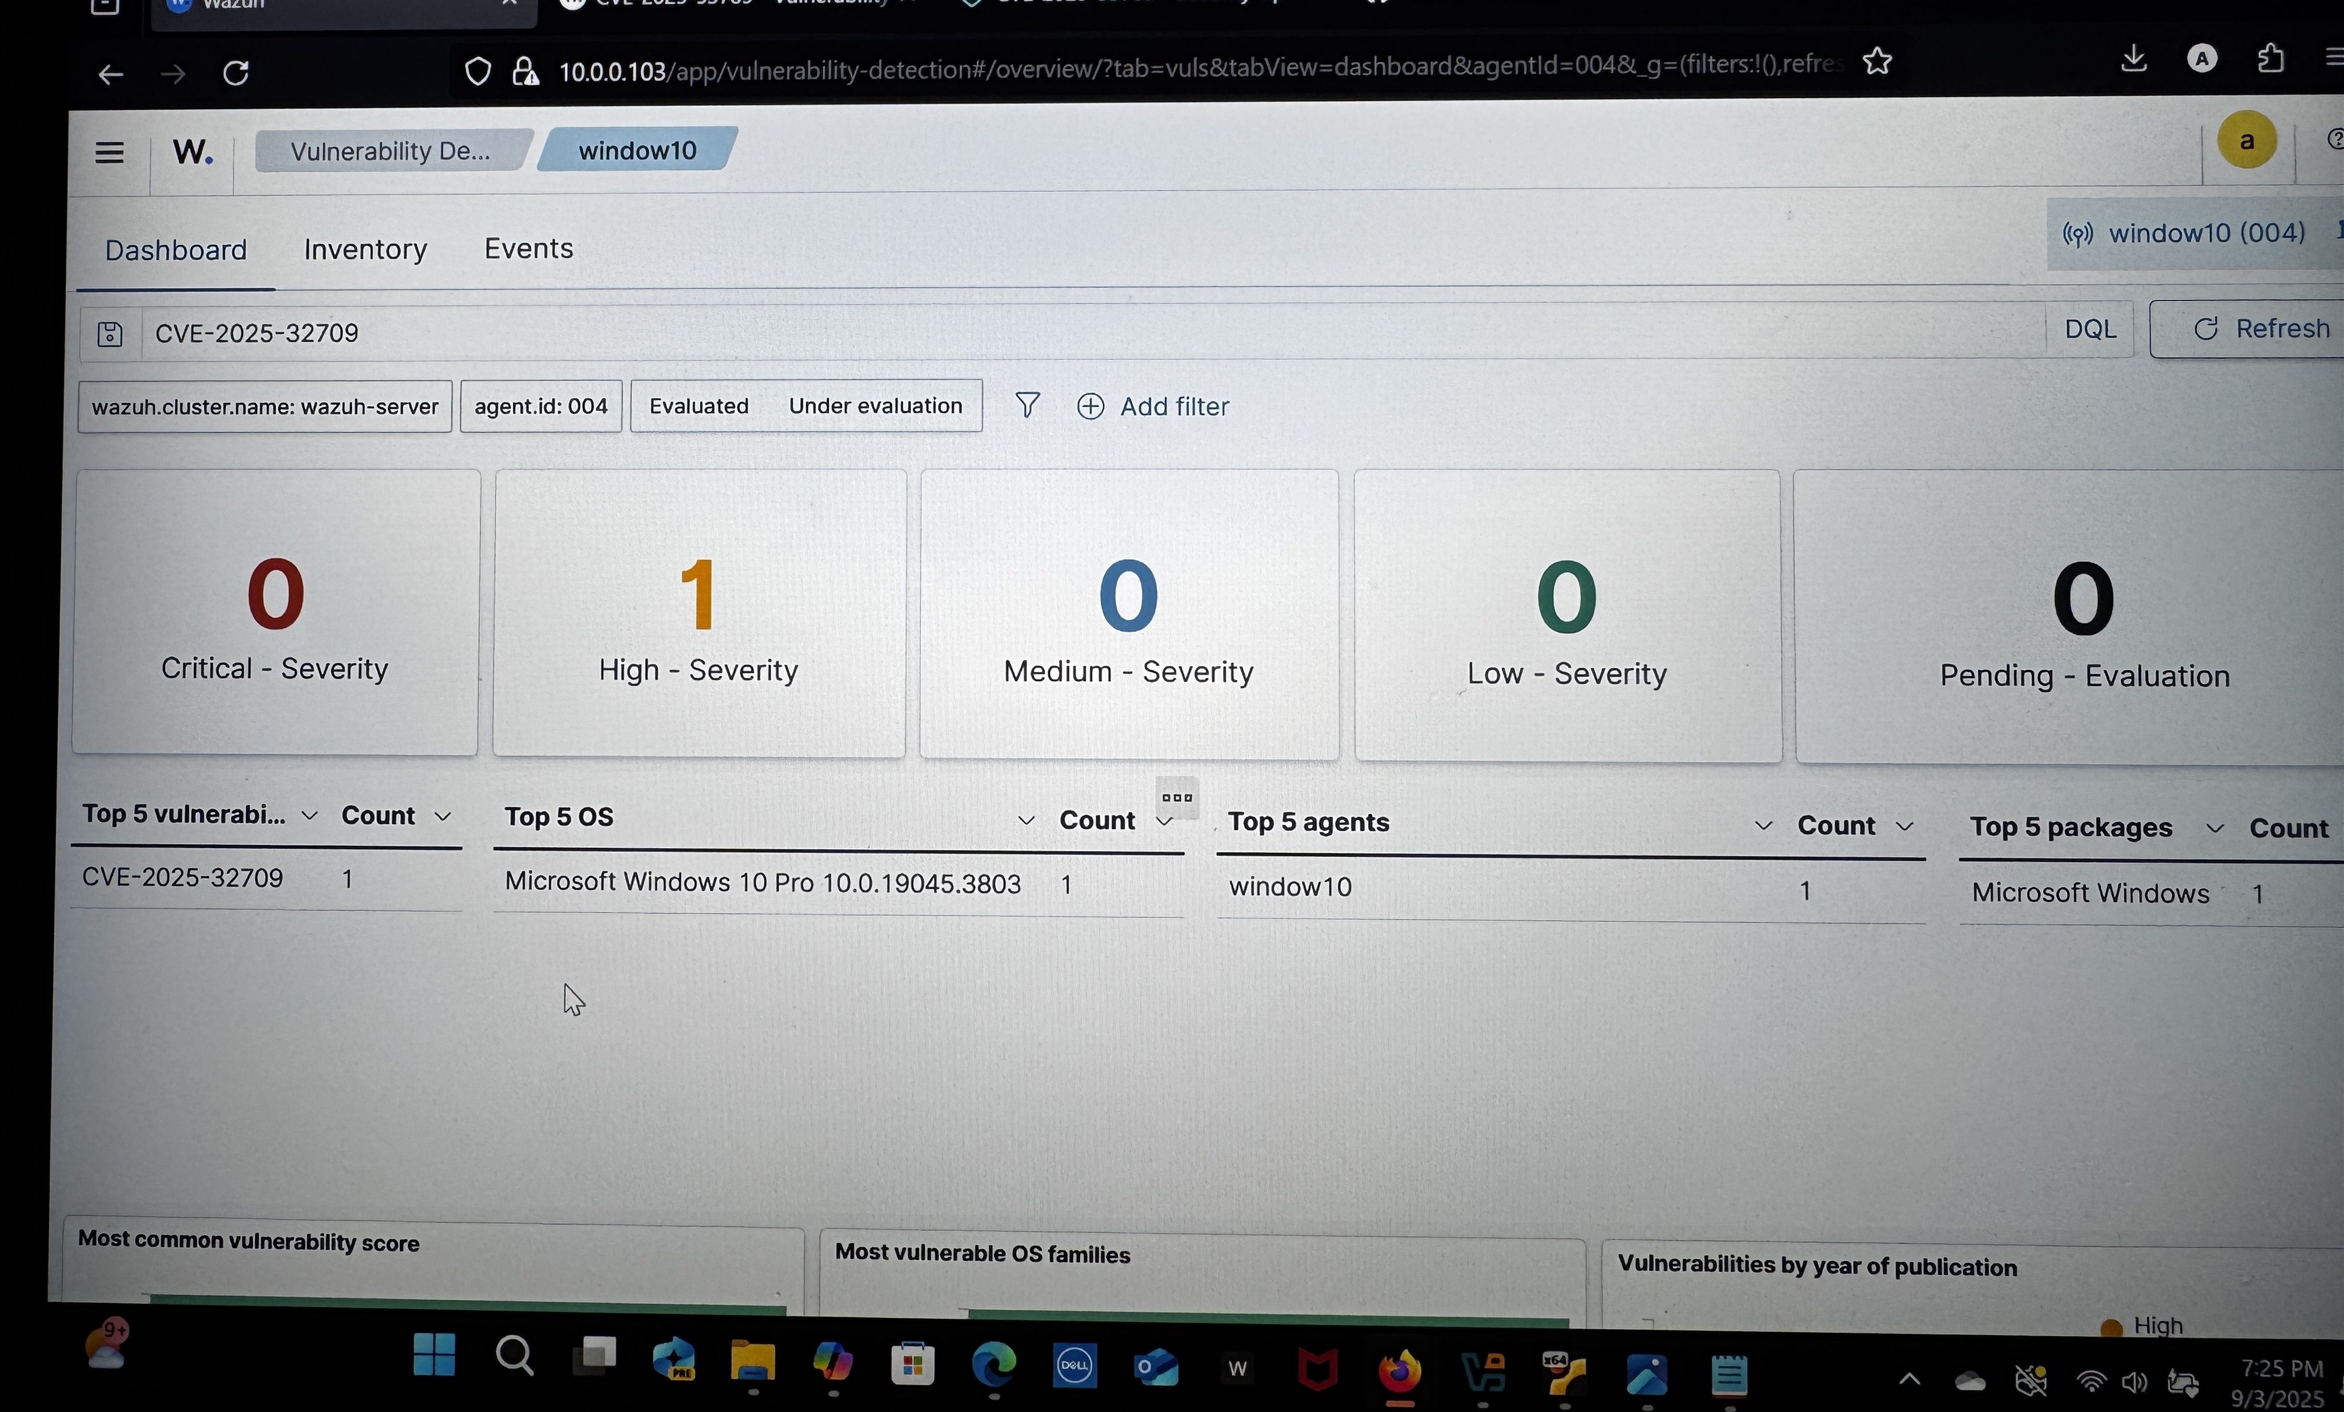This screenshot has height=1412, width=2344.
Task: Go back with the browser back arrow
Action: [111, 74]
